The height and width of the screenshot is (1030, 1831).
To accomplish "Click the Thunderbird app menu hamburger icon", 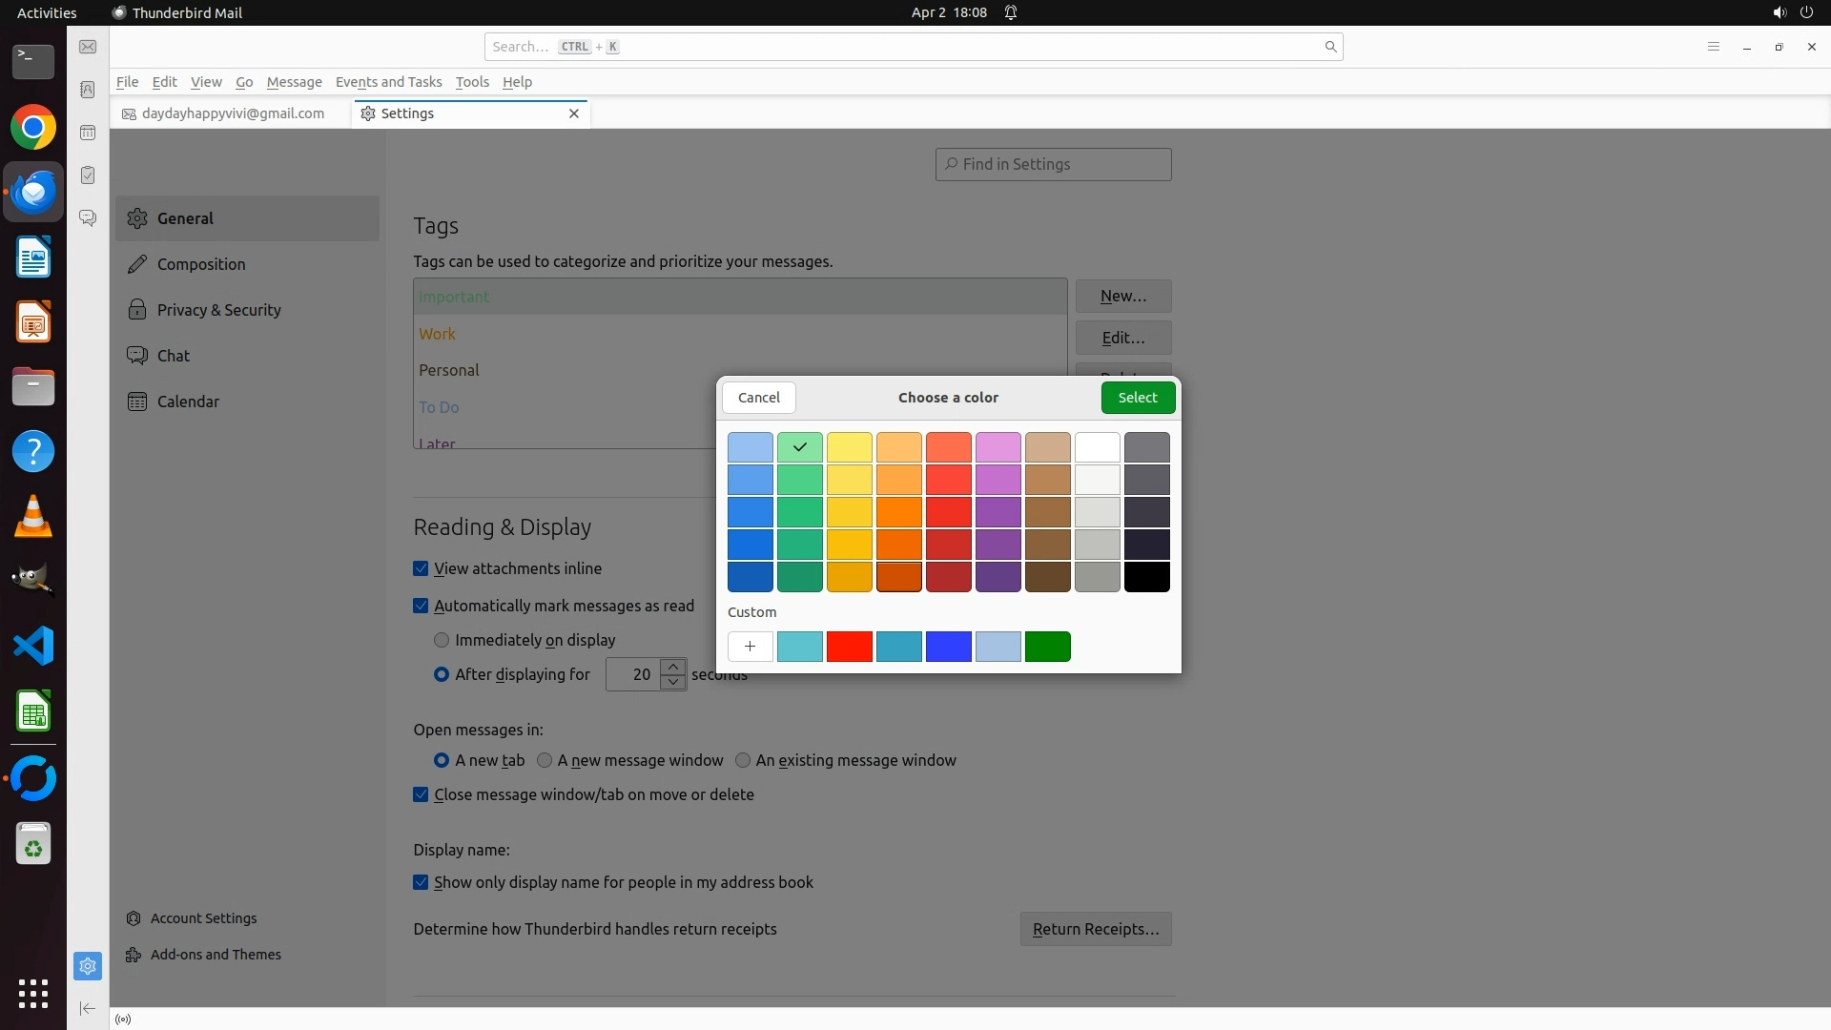I will [1713, 47].
